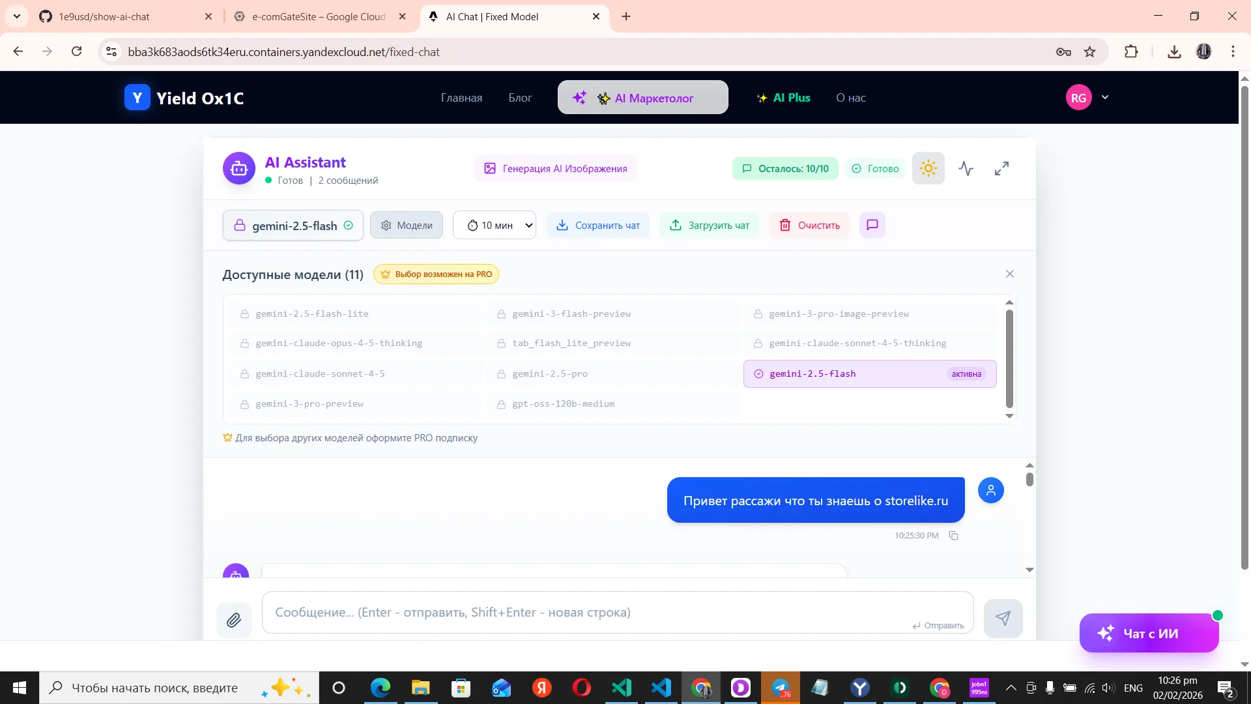This screenshot has width=1251, height=704.
Task: Click the Сохранить чат button
Action: [597, 225]
